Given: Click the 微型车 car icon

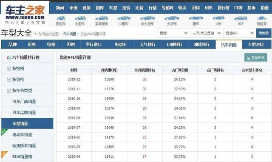Looking at the screenshot, I should pos(61,18).
